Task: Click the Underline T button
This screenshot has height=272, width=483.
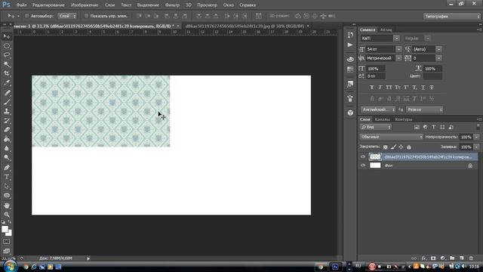Action: (x=423, y=88)
